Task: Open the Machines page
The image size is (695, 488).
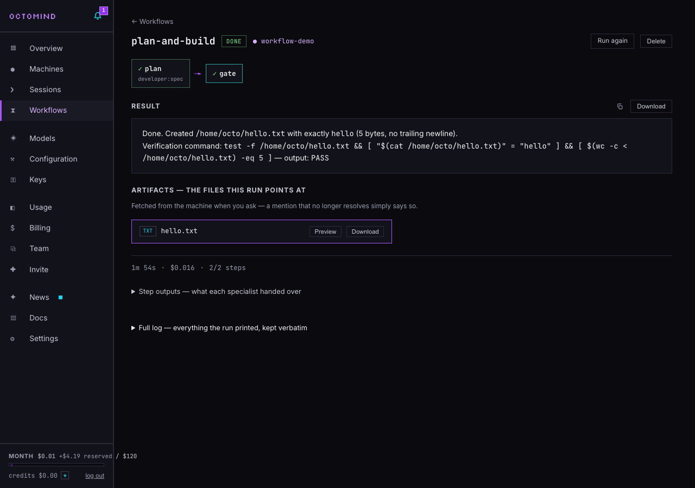Action: coord(56,69)
